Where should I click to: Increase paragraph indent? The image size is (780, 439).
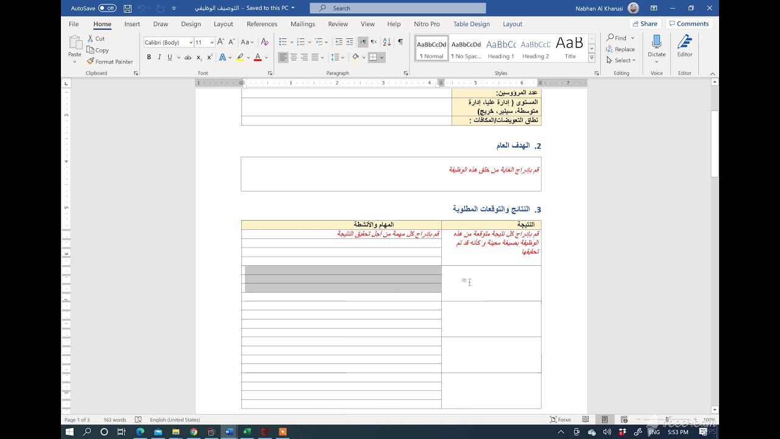[349, 42]
